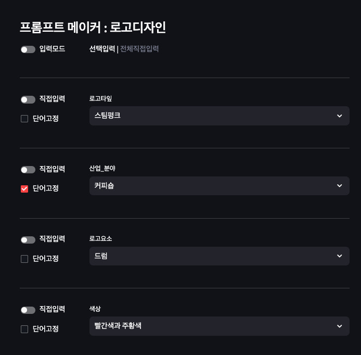Click the chevron arrow on 드럼 dropdown
361x355 pixels.
click(340, 256)
